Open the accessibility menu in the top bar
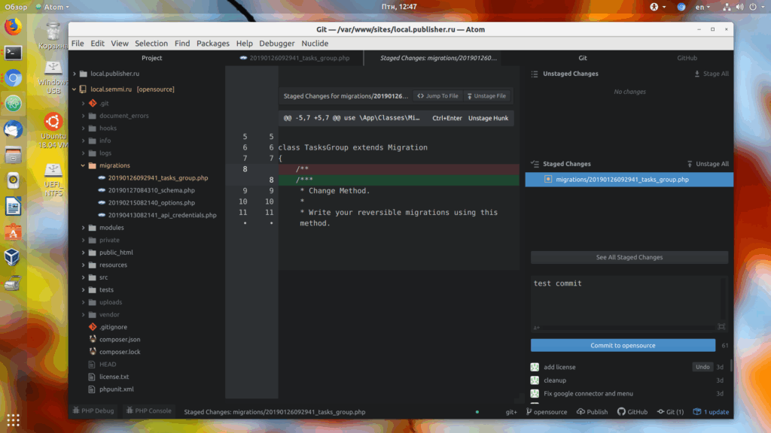Screen dimensions: 771x433 (x=657, y=7)
